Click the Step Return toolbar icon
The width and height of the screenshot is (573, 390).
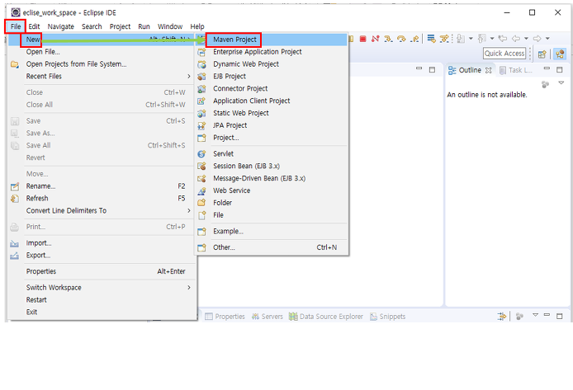tap(414, 39)
